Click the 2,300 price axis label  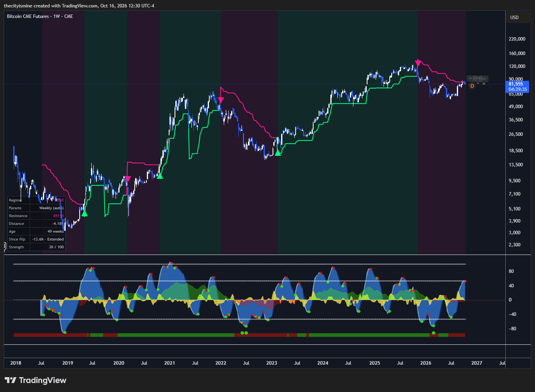coord(515,245)
